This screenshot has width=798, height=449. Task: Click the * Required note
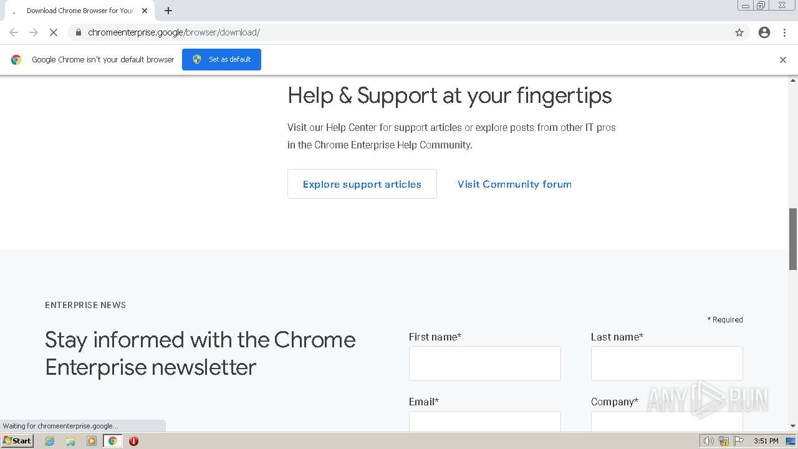(x=725, y=319)
